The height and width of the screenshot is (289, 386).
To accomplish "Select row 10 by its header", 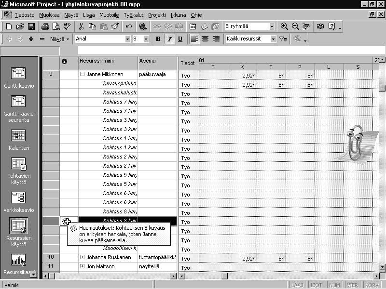I will (51, 257).
